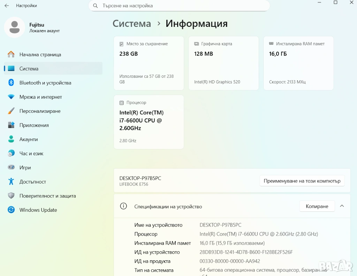Open Акаунти settings page

point(28,139)
